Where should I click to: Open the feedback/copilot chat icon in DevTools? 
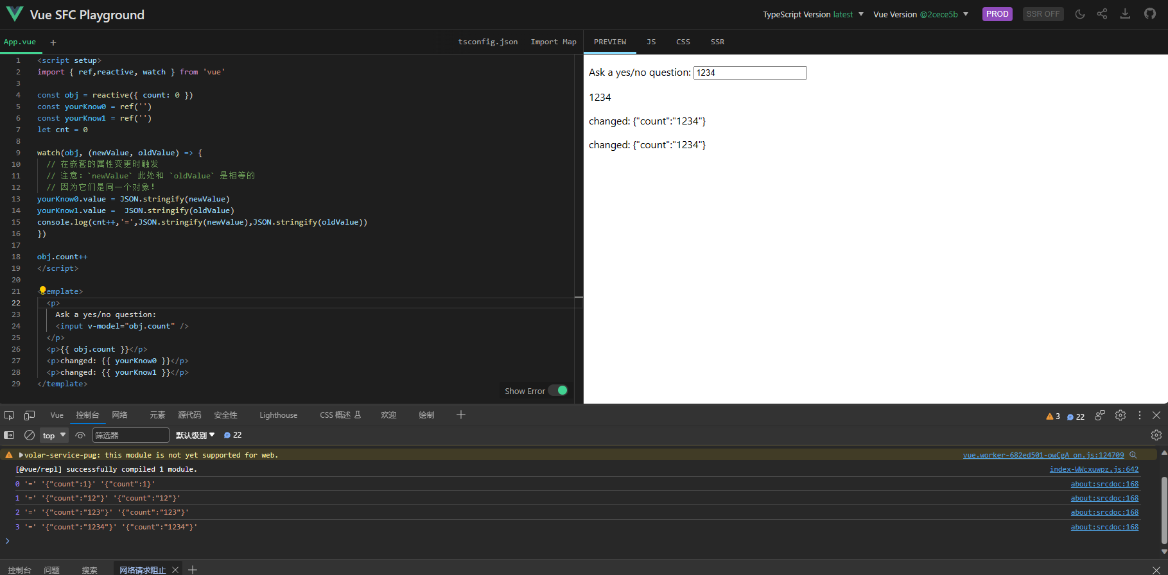(x=1100, y=415)
